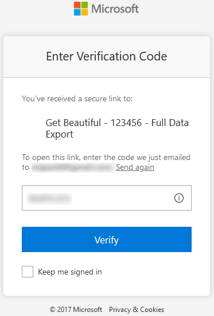214x316 pixels.
Task: Click the '© 2017 Microsoft' footer text
Action: point(76,309)
